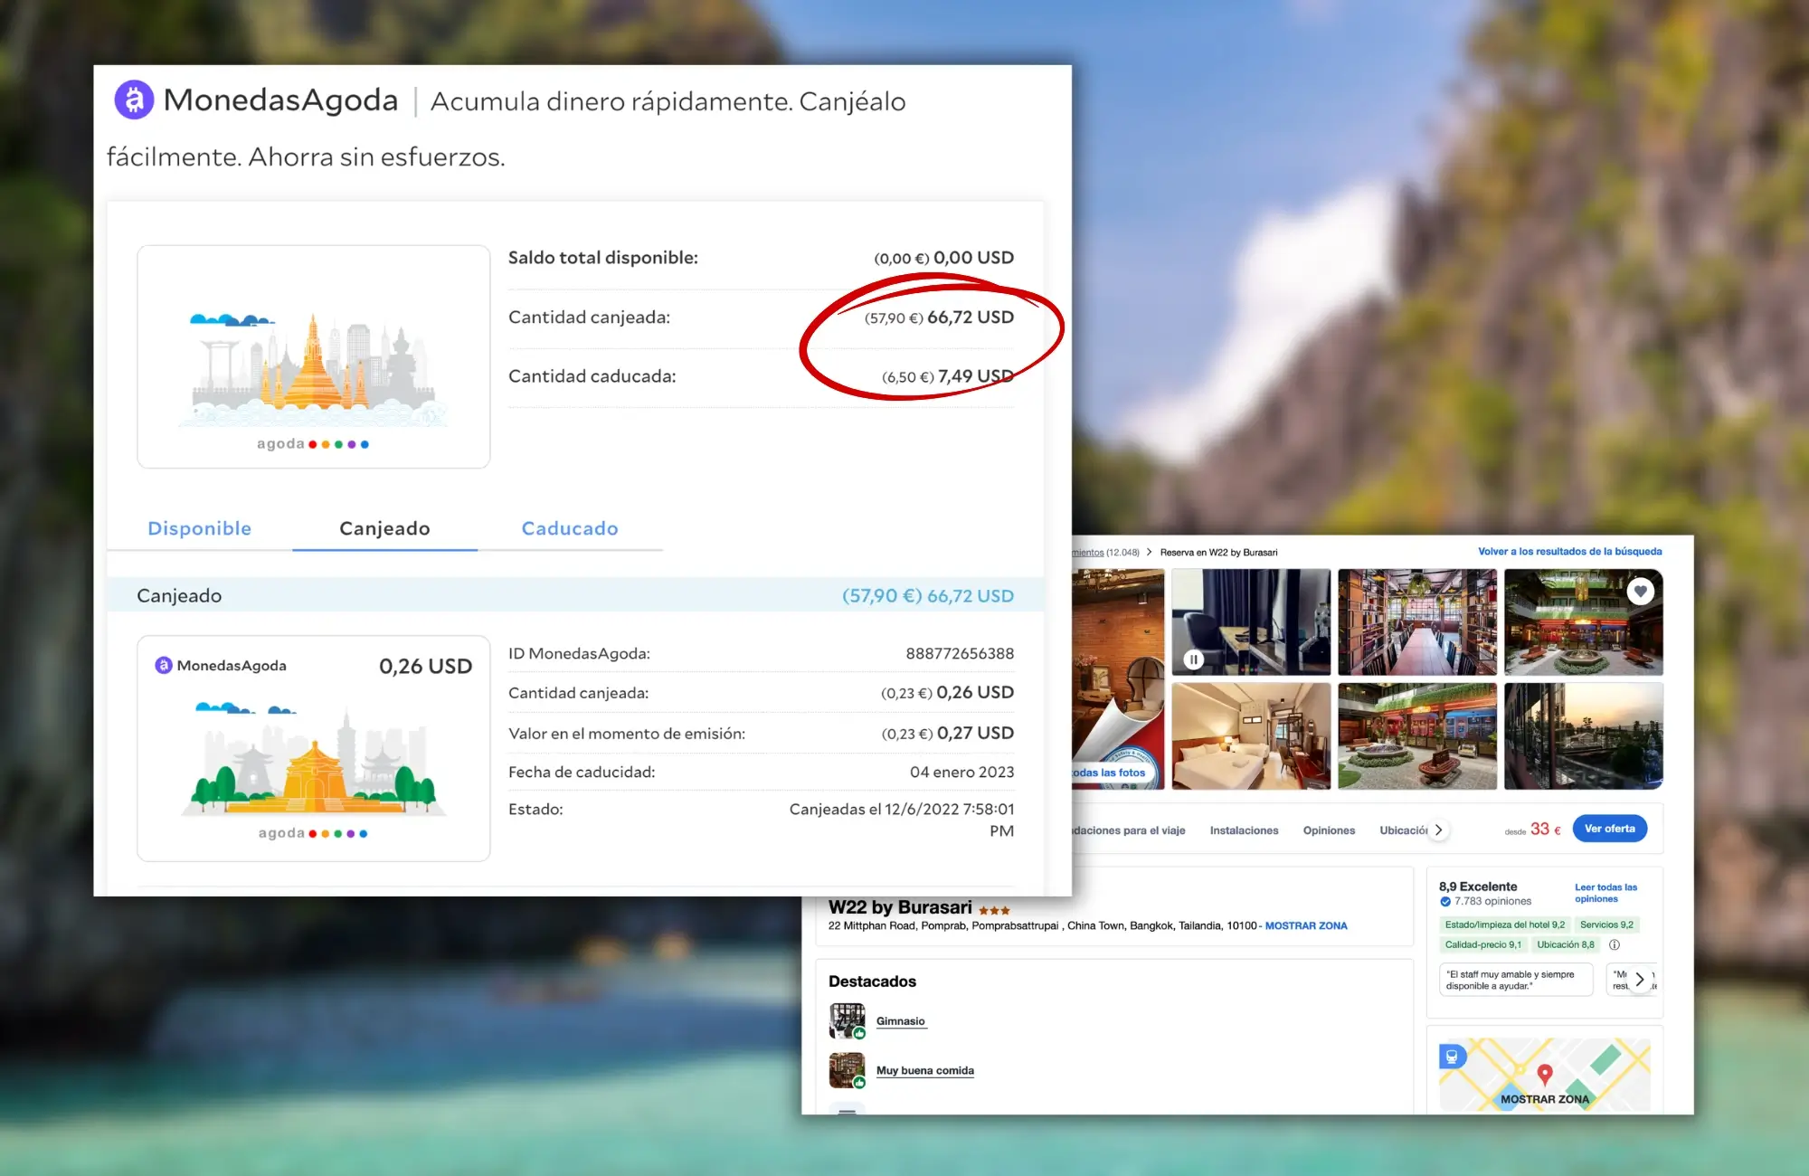Image resolution: width=1809 pixels, height=1176 pixels.
Task: Click the Gimnasio thumbnail icon
Action: click(847, 1021)
